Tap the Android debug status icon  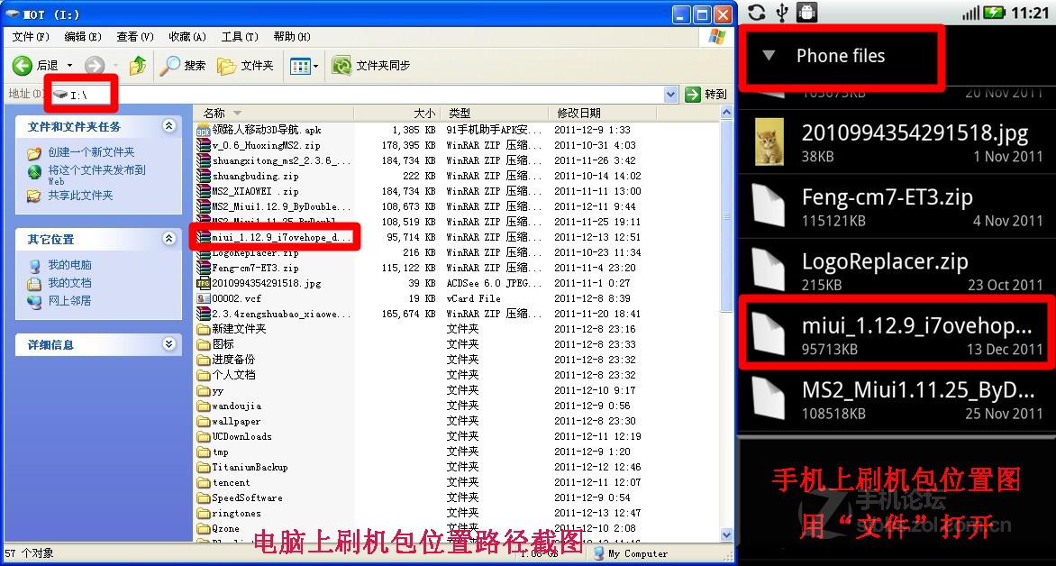pyautogui.click(x=807, y=12)
